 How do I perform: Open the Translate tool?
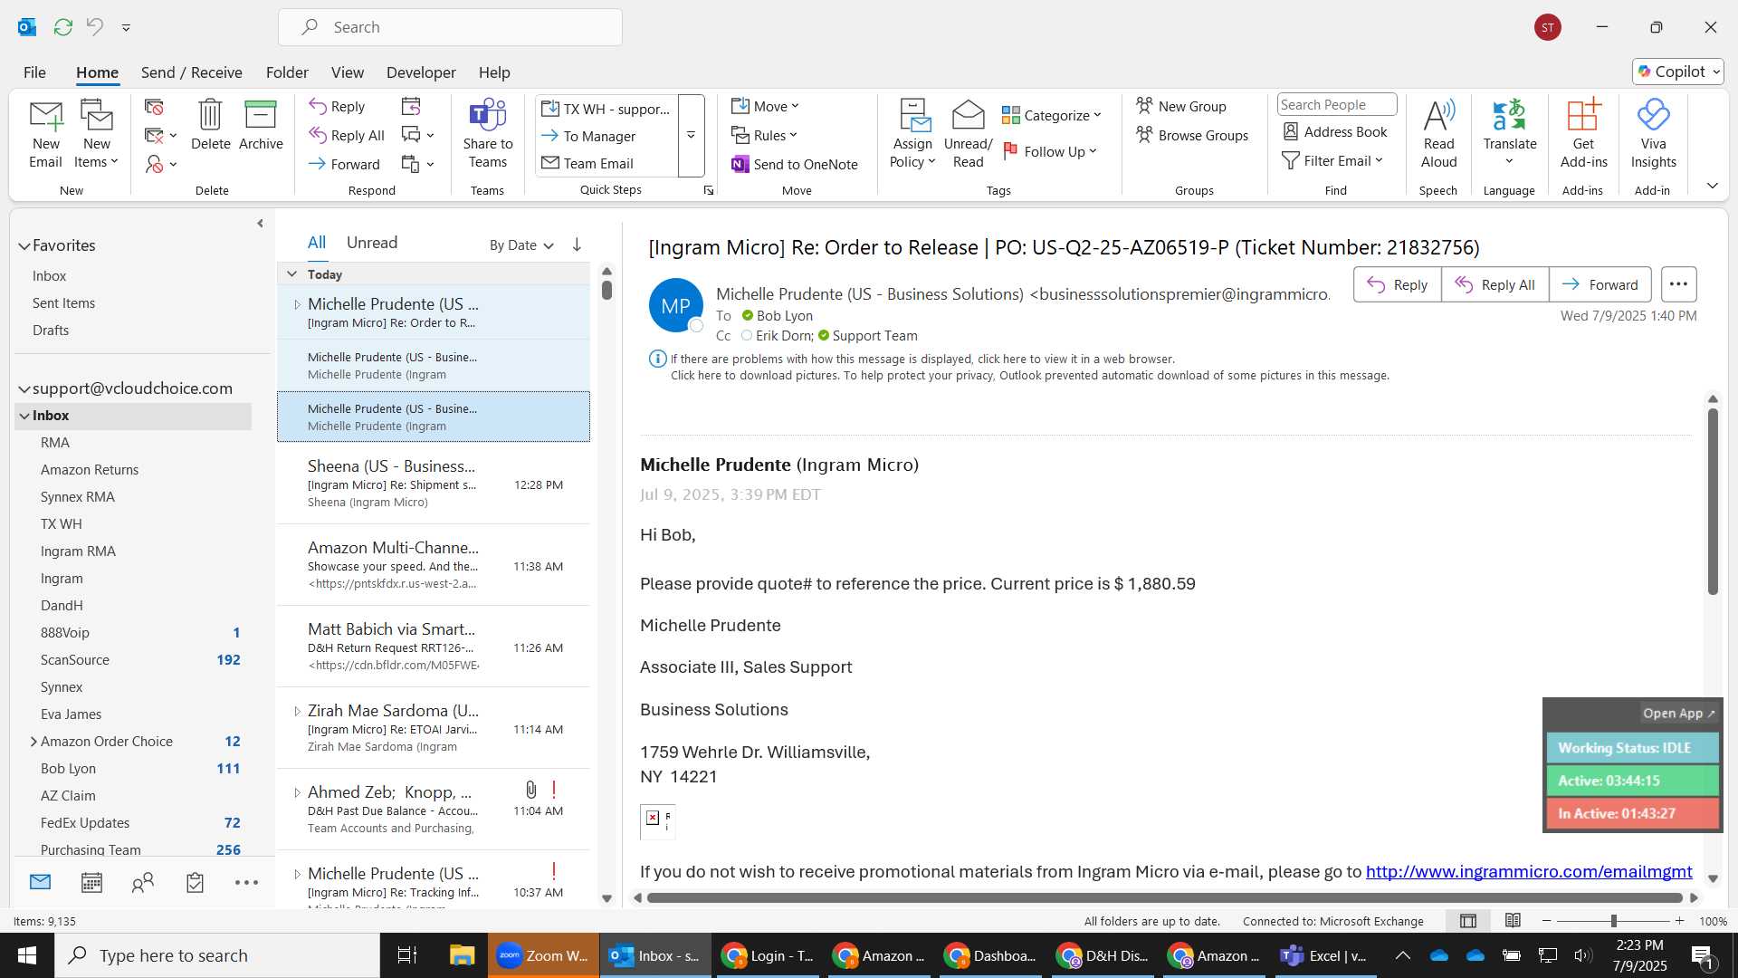point(1510,134)
